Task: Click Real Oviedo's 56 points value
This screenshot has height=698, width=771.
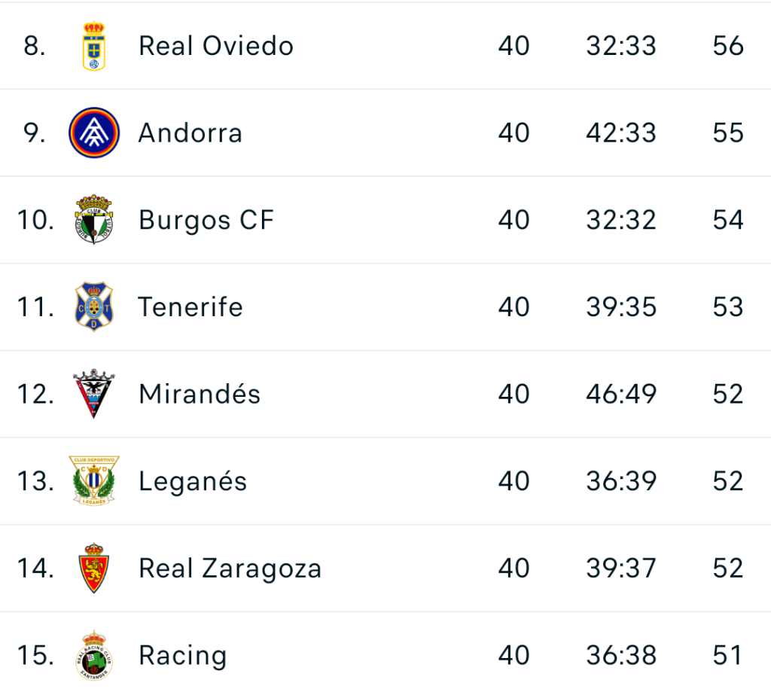Action: pos(728,46)
